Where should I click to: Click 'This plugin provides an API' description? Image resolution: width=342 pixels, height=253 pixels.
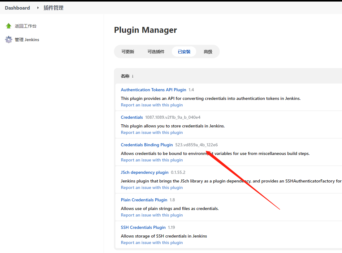tap(211, 98)
